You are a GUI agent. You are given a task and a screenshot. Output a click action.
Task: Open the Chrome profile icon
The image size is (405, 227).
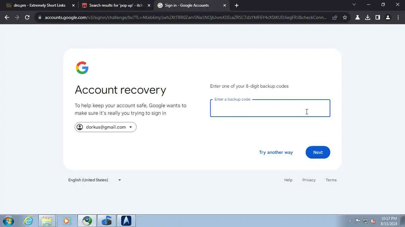click(x=388, y=18)
